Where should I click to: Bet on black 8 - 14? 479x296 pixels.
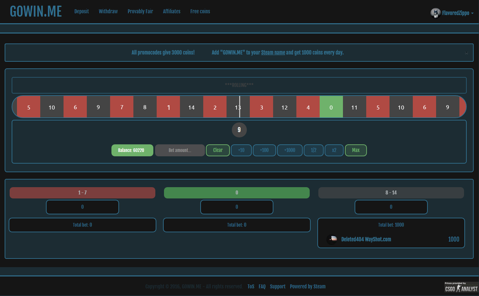pyautogui.click(x=391, y=193)
